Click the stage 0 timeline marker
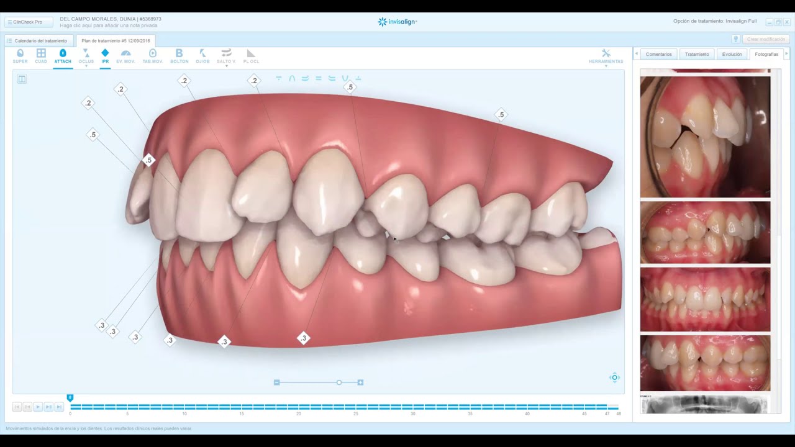795x447 pixels. (70, 397)
